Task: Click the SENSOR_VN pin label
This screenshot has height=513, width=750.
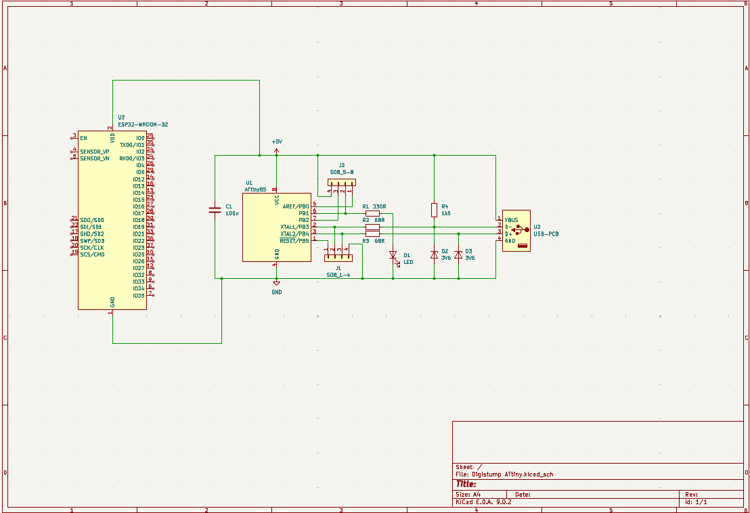Action: (95, 158)
